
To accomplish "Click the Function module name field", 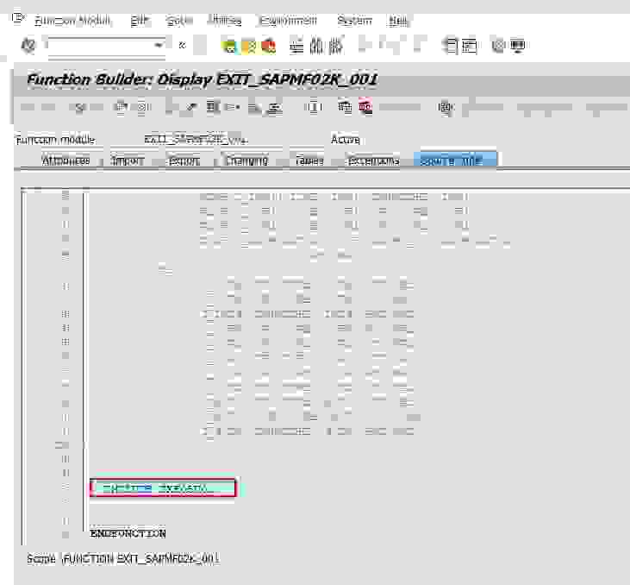I will (x=196, y=139).
